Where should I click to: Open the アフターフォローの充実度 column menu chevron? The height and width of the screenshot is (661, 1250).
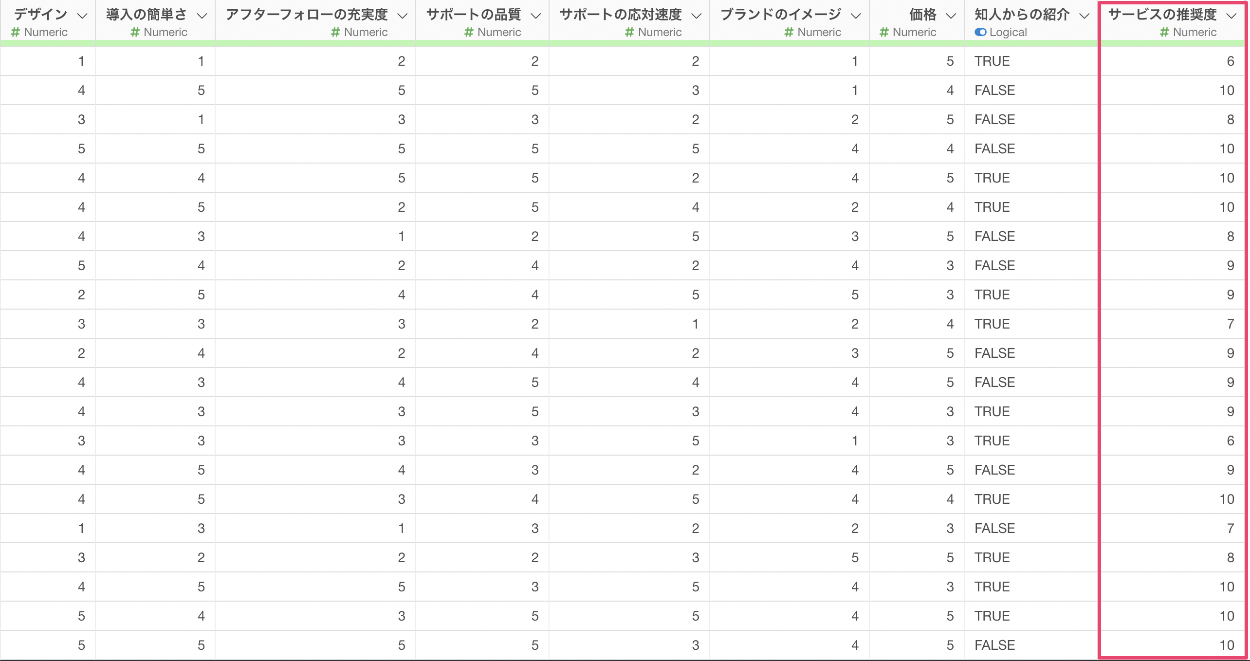[x=402, y=16]
